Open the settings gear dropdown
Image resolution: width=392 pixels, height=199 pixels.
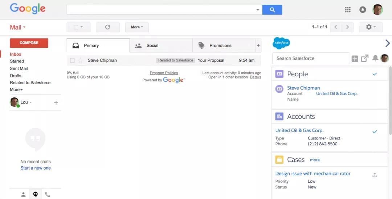370,27
